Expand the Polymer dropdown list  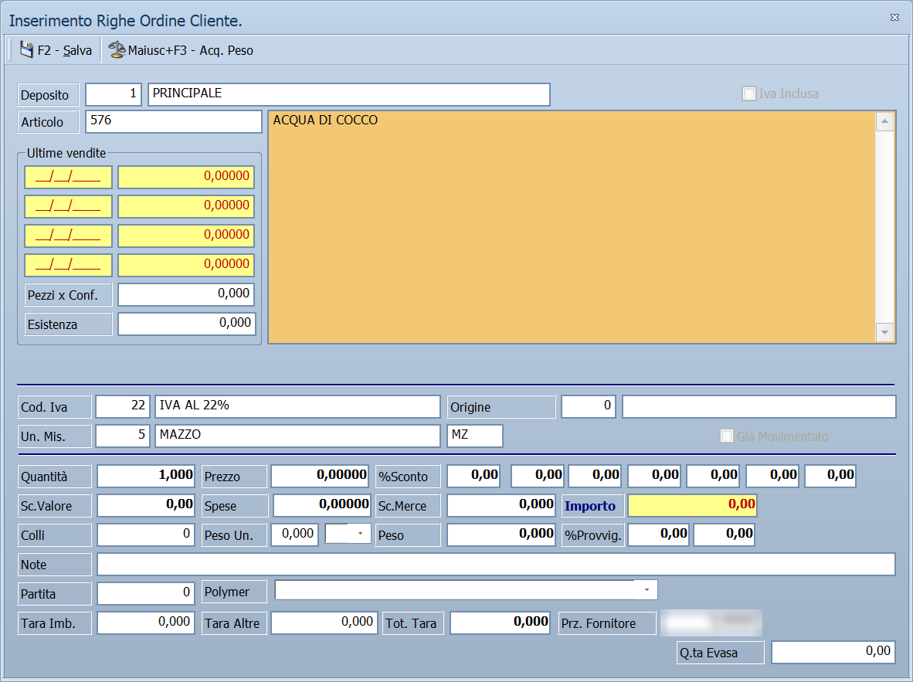[x=647, y=590]
